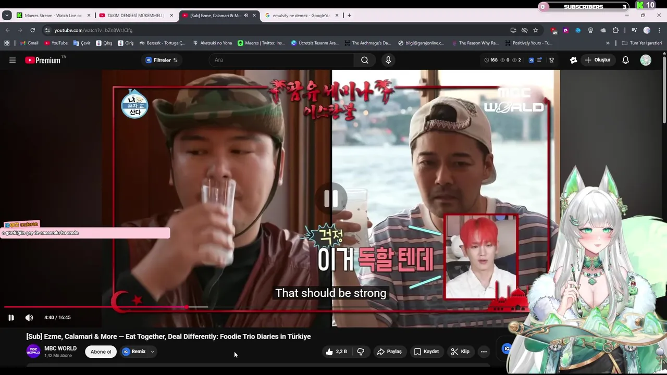Close the emulsify ne demek tab
Screen dimensions: 667x375
tap(337, 16)
